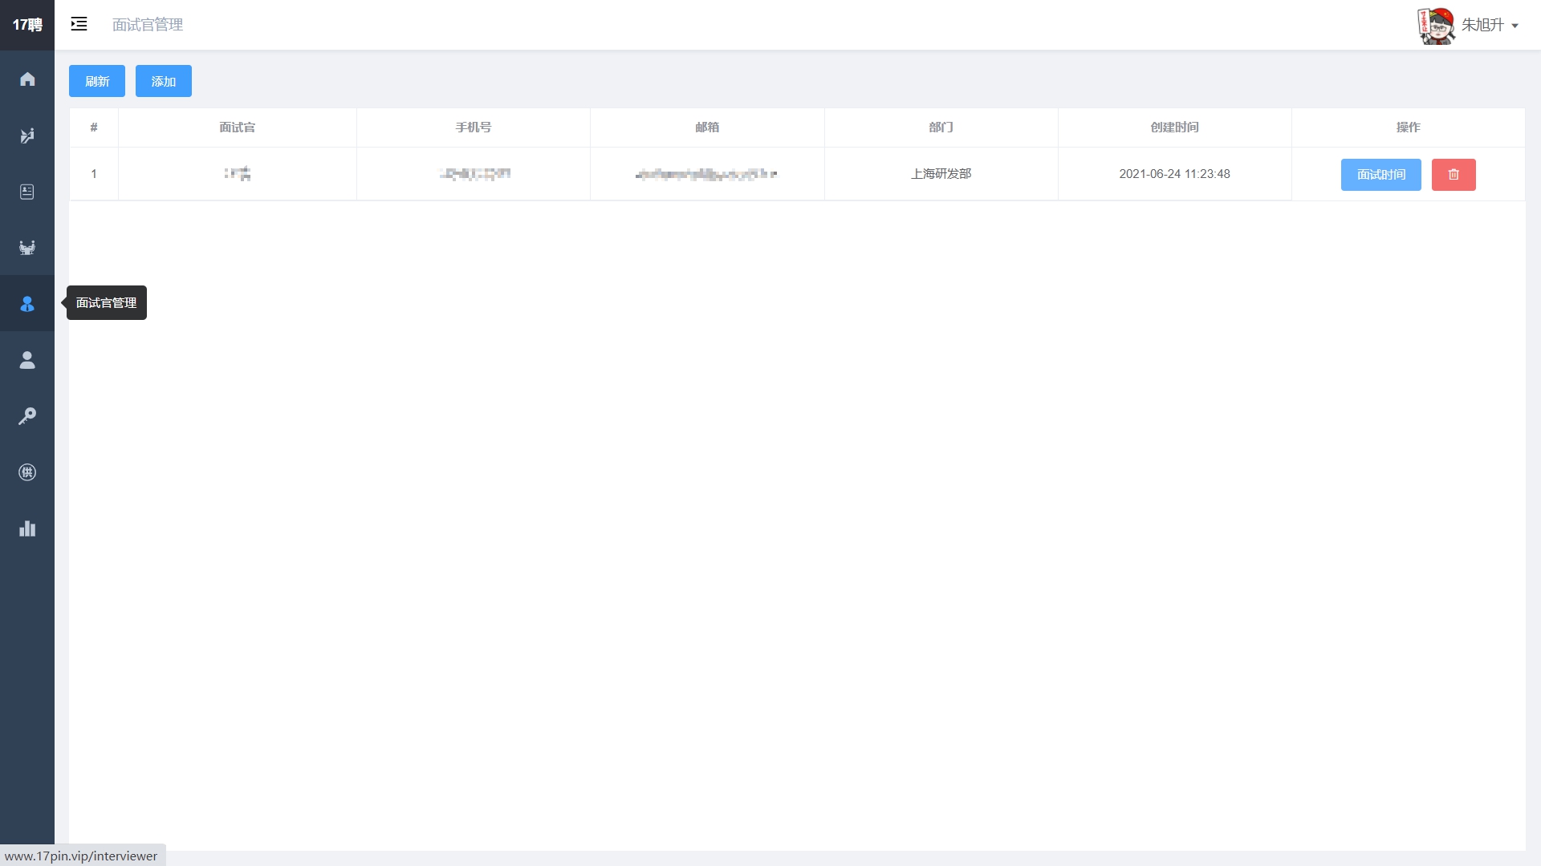Click the 17聘 logo
The image size is (1541, 866).
(x=27, y=25)
